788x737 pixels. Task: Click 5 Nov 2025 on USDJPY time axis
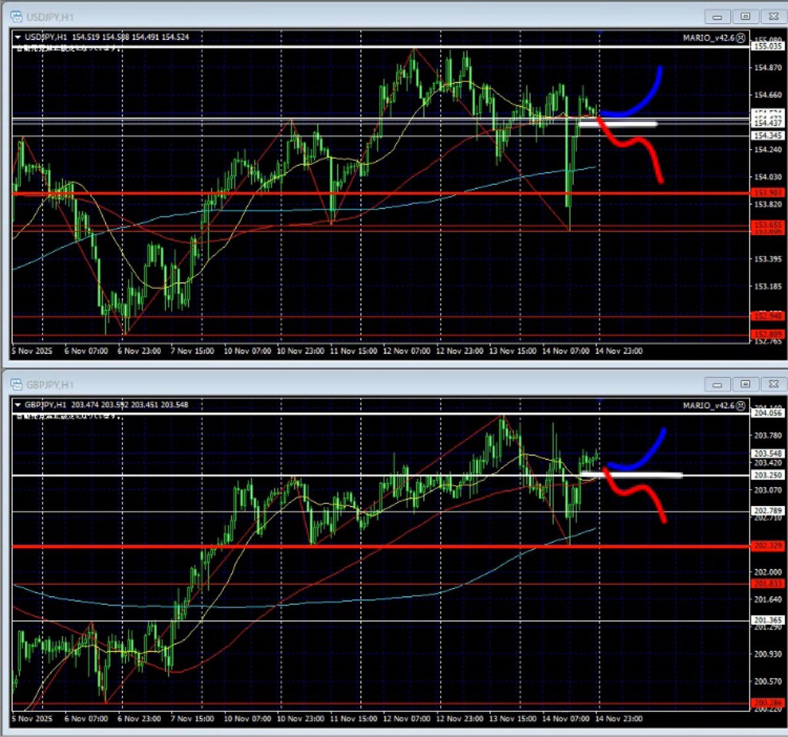(32, 351)
